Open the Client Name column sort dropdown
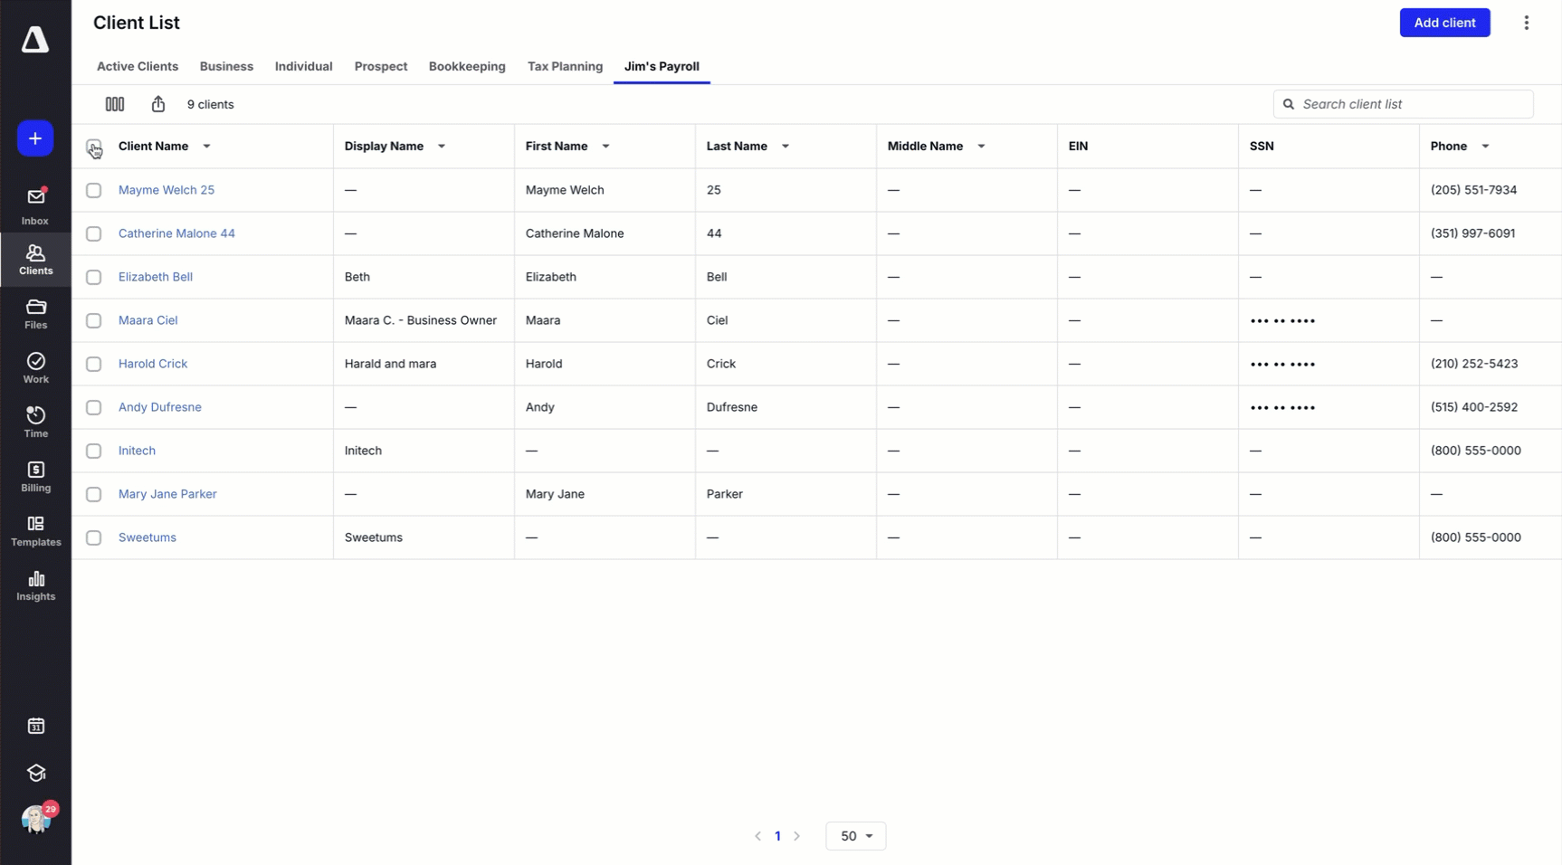Image resolution: width=1562 pixels, height=865 pixels. [206, 147]
